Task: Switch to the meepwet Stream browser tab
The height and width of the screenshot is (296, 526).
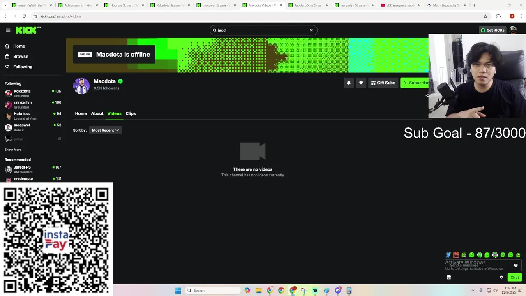Action: [x=216, y=5]
